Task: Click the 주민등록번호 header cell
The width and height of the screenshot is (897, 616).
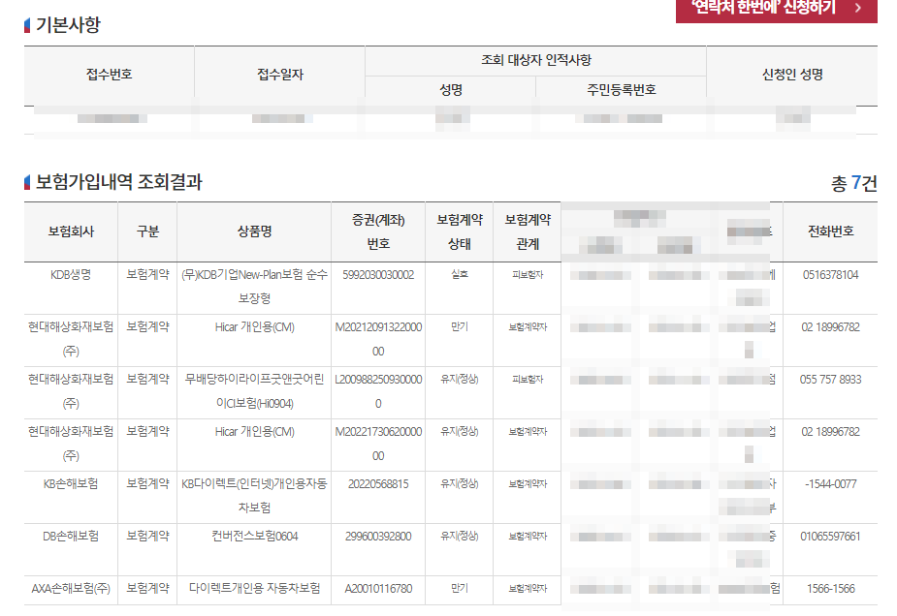Action: click(622, 90)
